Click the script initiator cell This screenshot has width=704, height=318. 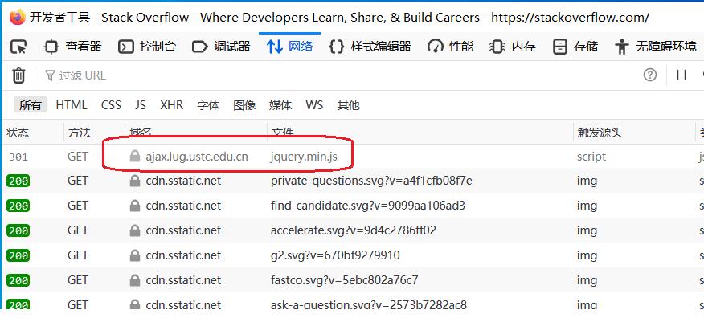pyautogui.click(x=591, y=157)
